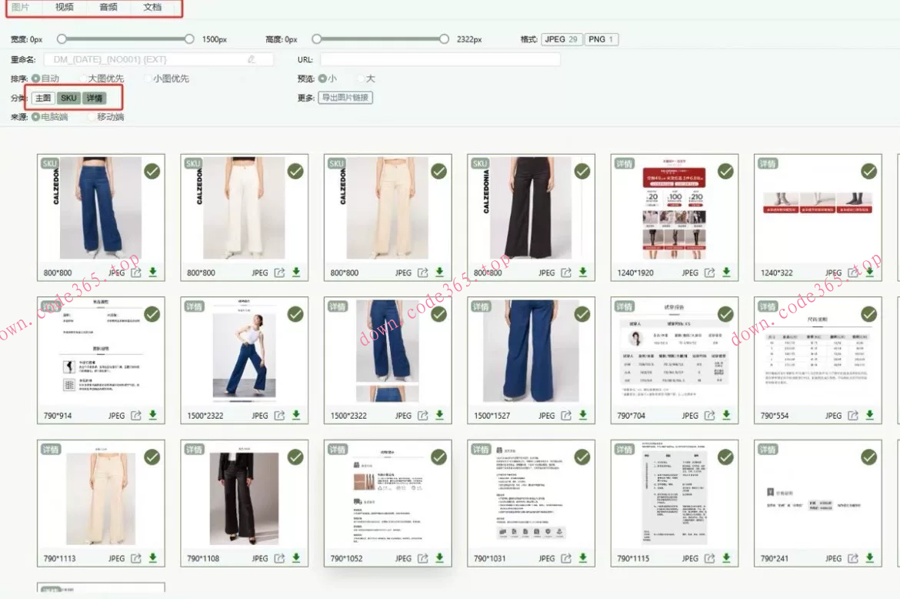
Task: Select the 小图优先 sorting radio button
Action: click(x=148, y=79)
